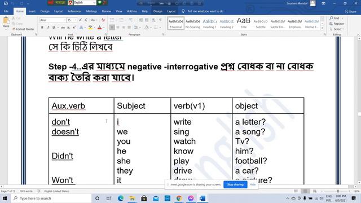This screenshot has height=203, width=361.
Task: Click the Share button
Action: (x=350, y=11)
